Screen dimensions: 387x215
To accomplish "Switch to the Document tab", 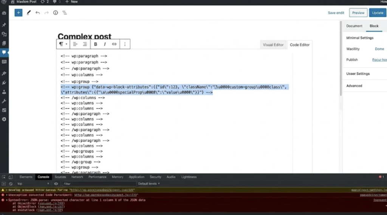I will pos(354,26).
